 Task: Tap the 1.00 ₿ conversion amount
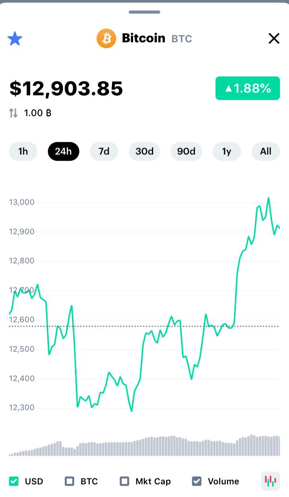click(38, 113)
